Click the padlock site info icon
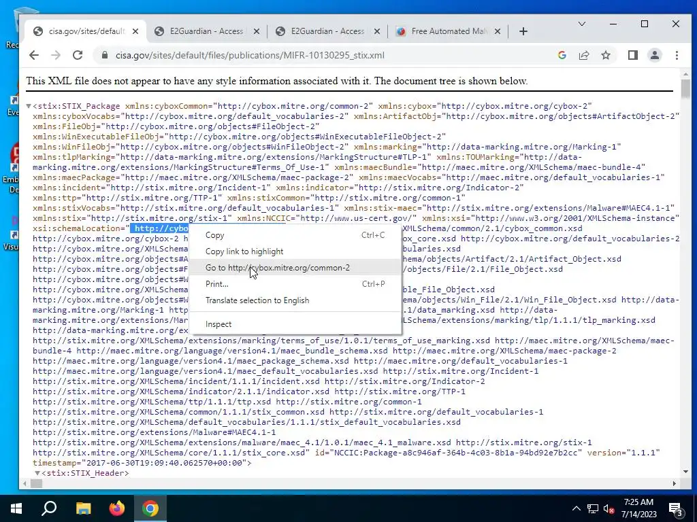 coord(104,55)
